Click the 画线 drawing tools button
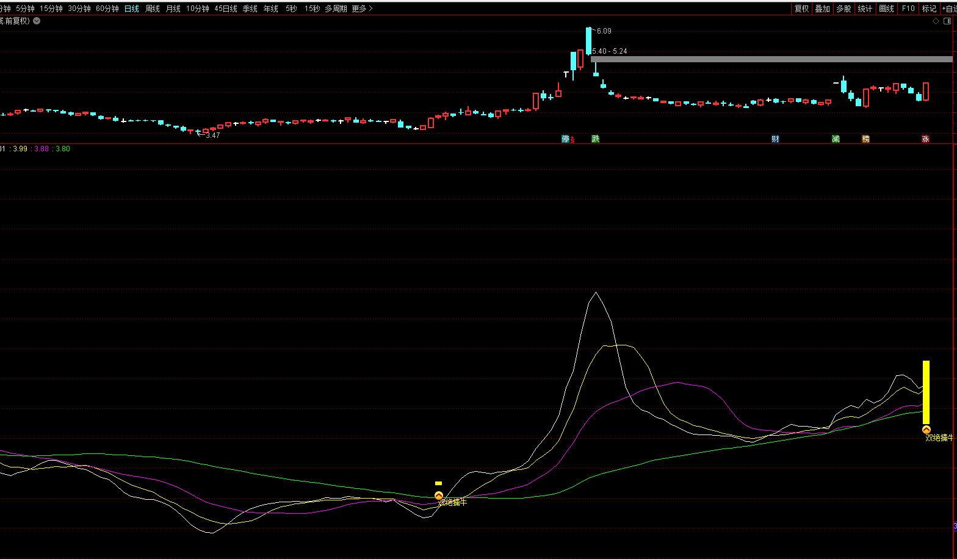The width and height of the screenshot is (957, 559). [x=886, y=9]
